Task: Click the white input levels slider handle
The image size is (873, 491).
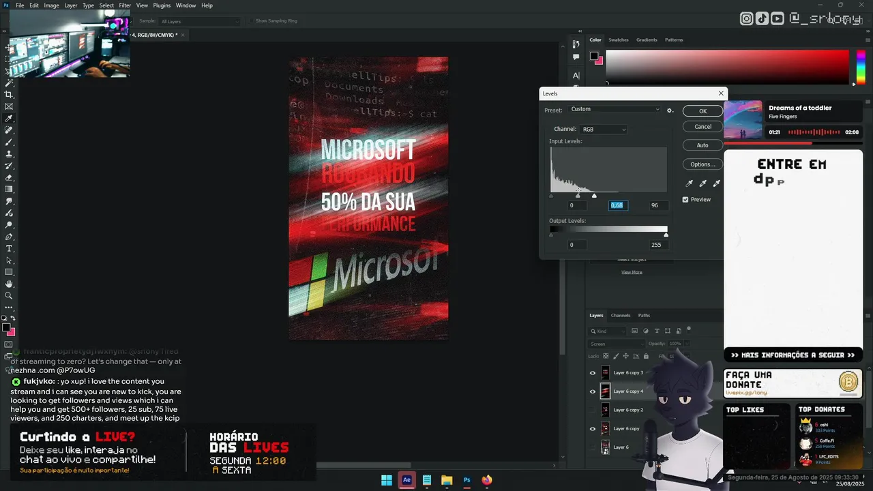Action: pyautogui.click(x=594, y=196)
